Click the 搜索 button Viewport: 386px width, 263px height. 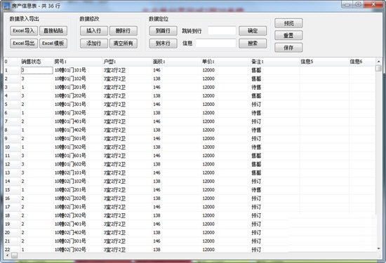coord(253,43)
